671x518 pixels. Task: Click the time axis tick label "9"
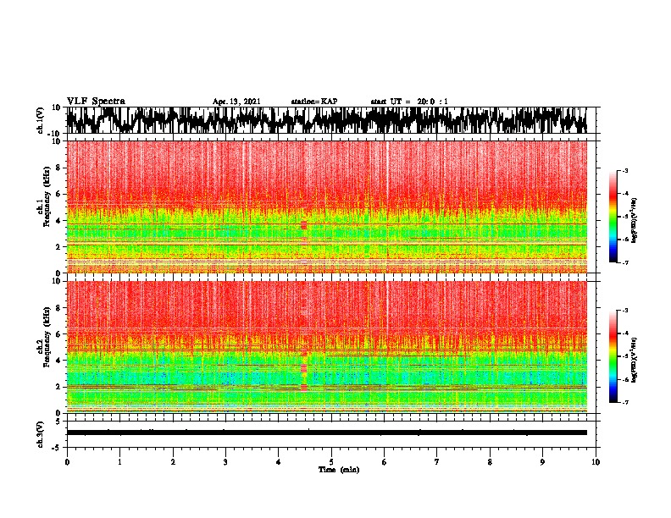tap(542, 462)
